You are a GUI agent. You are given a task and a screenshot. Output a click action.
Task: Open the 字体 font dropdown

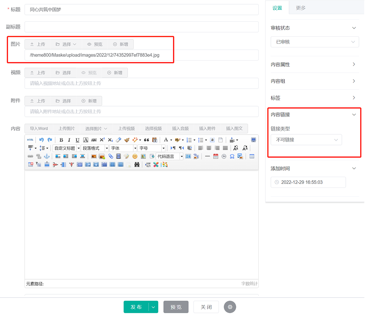[123, 148]
